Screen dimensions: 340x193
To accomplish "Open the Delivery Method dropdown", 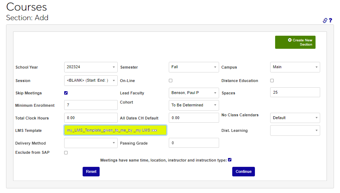I will 91,143.
